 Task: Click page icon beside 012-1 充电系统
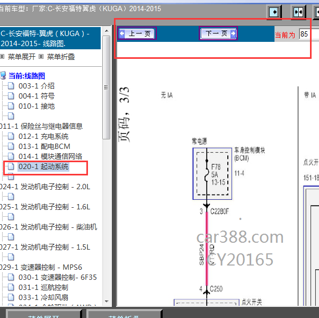click(11, 136)
